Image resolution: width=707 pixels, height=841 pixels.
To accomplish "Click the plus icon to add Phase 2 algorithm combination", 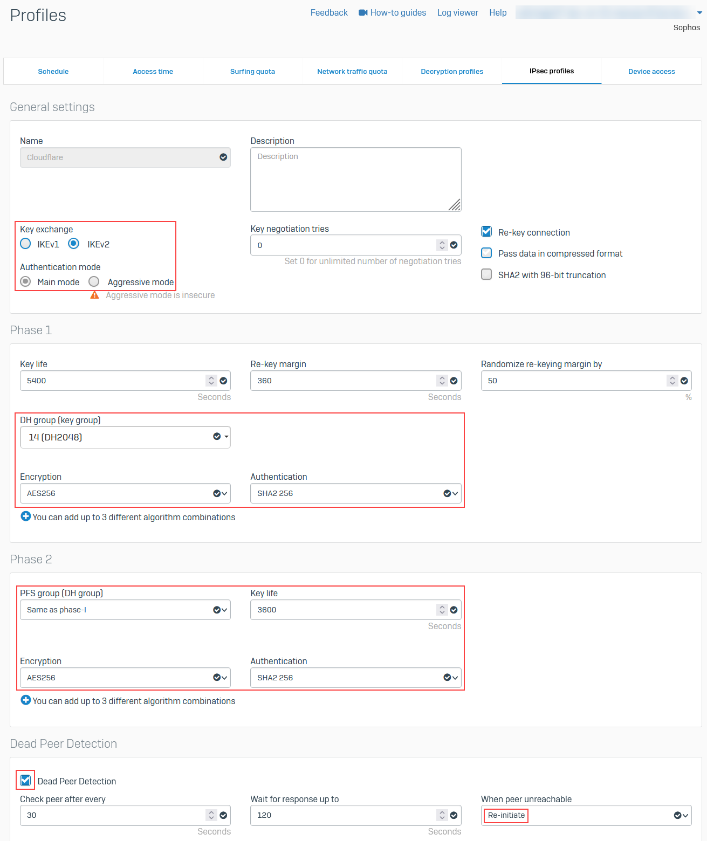I will click(25, 700).
